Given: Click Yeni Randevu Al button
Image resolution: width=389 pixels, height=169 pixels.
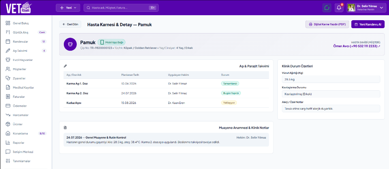Looking at the screenshot, I should click(368, 24).
